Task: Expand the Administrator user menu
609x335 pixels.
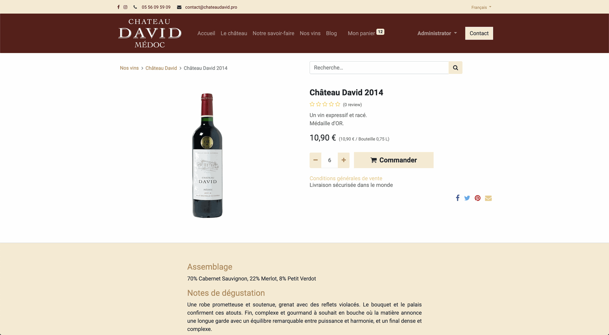Action: click(437, 33)
